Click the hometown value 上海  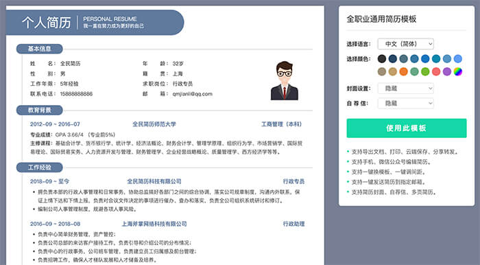178,74
